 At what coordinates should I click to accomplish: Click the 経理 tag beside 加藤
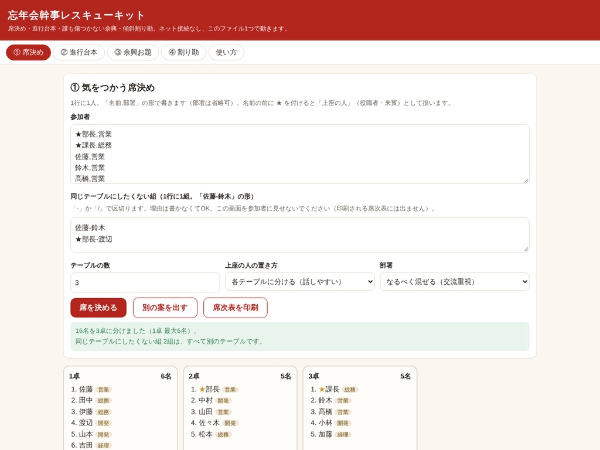(x=343, y=435)
